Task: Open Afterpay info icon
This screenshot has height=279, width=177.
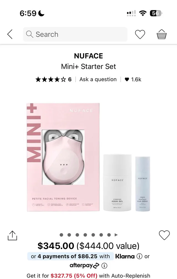Action: [x=104, y=266]
